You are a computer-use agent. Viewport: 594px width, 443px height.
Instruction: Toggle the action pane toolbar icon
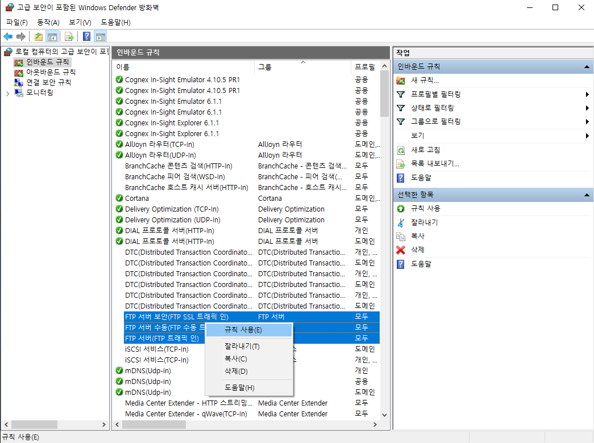pyautogui.click(x=101, y=37)
